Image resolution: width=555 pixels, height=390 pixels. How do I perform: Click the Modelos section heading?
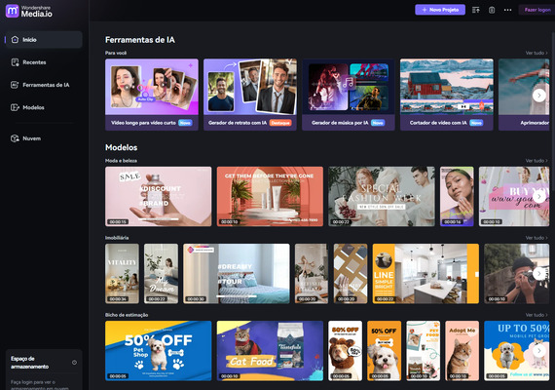pyautogui.click(x=121, y=147)
